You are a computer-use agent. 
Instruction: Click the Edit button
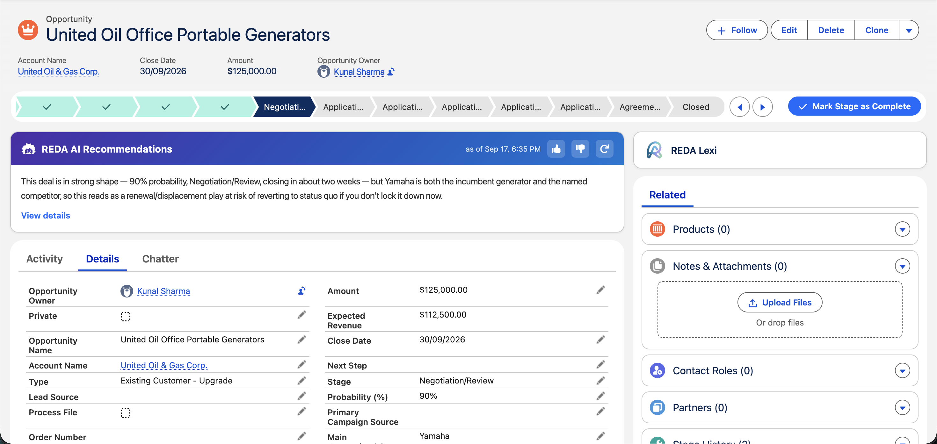(788, 30)
